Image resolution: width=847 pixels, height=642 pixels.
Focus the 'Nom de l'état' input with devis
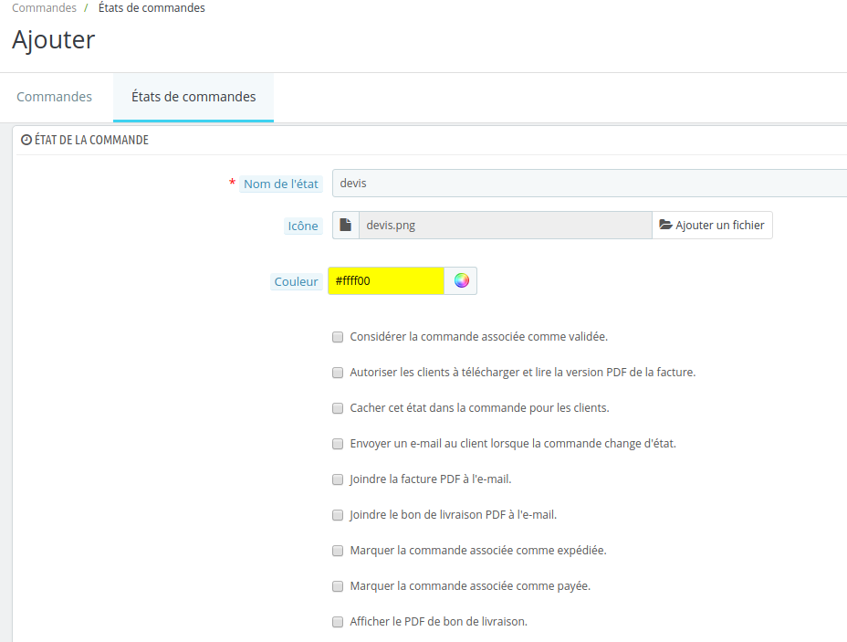590,184
